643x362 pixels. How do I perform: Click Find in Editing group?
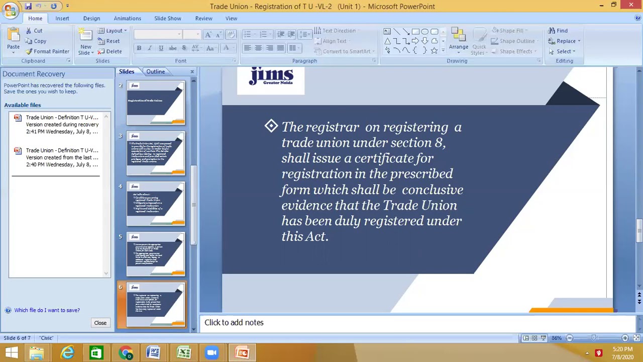[558, 31]
